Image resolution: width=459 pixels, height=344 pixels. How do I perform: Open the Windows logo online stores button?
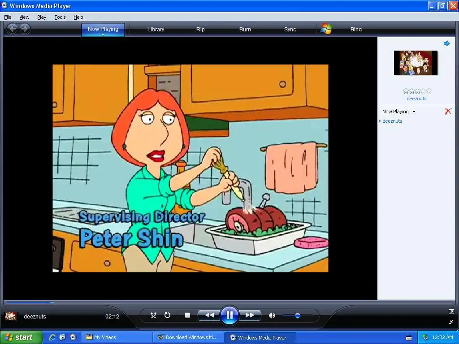tap(326, 29)
